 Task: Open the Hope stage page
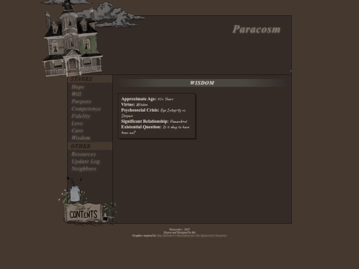click(x=78, y=87)
